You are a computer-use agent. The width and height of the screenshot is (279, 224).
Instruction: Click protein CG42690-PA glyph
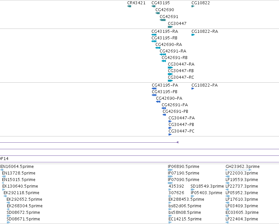pos(158,102)
